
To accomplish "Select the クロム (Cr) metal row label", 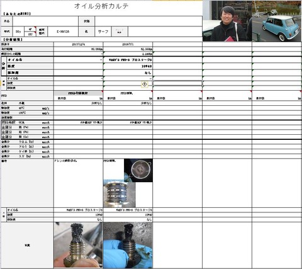I will tap(27, 142).
